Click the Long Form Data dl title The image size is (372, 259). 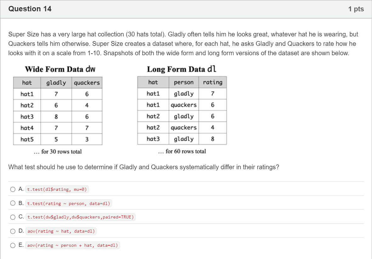point(182,69)
